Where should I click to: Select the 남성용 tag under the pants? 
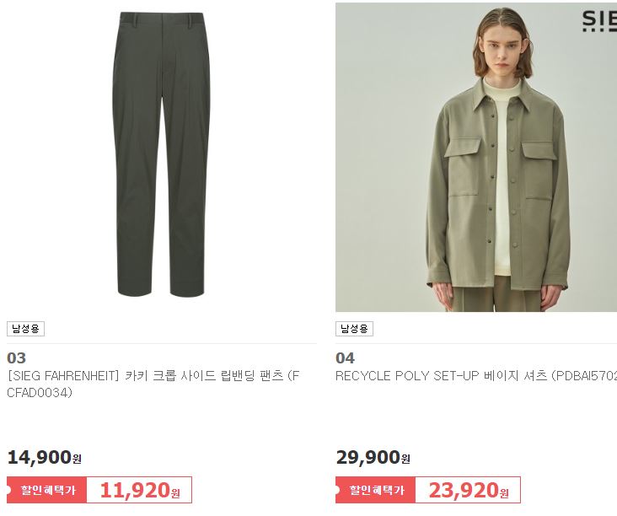pyautogui.click(x=25, y=329)
